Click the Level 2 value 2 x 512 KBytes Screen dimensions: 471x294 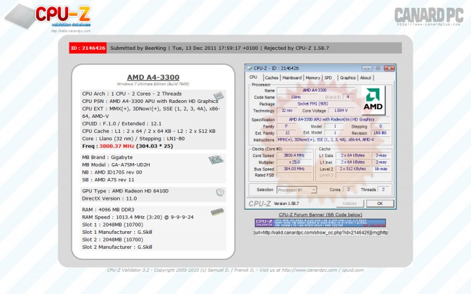353,169
